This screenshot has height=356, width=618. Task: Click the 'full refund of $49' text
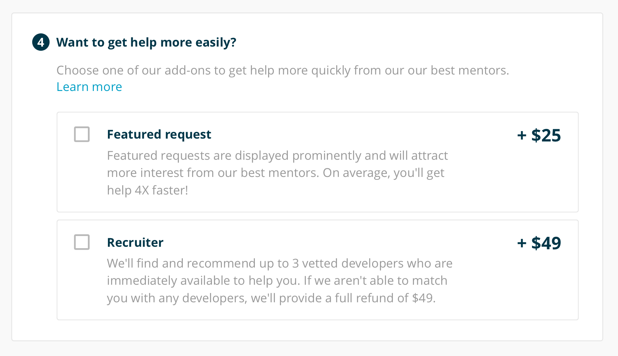click(x=385, y=298)
